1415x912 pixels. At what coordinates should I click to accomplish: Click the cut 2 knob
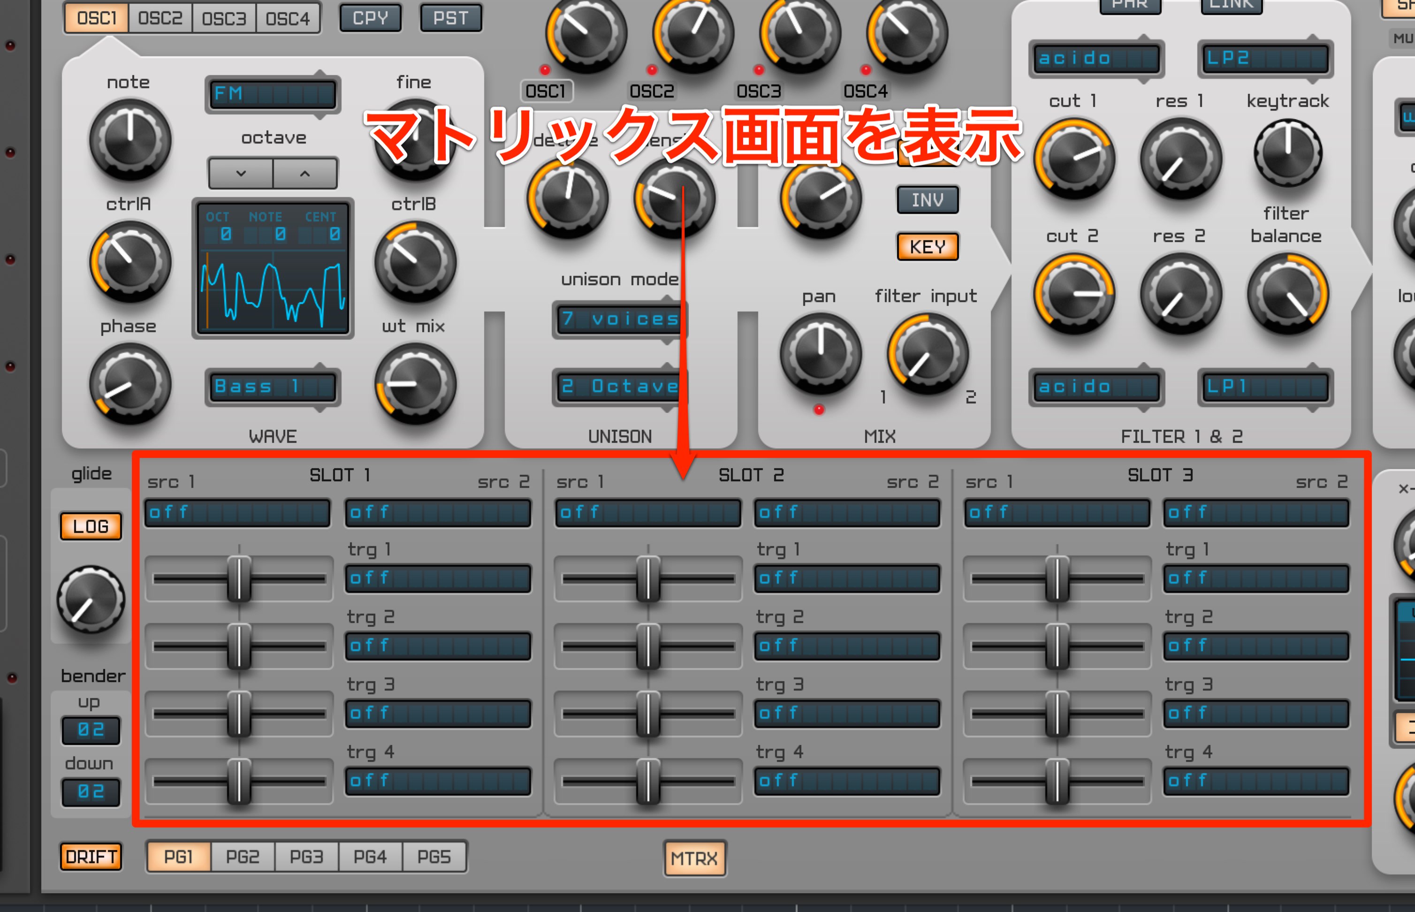pos(1074,294)
